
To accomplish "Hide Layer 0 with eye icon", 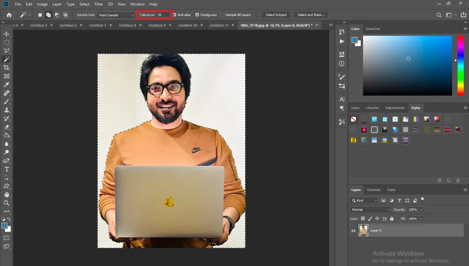I will click(353, 231).
